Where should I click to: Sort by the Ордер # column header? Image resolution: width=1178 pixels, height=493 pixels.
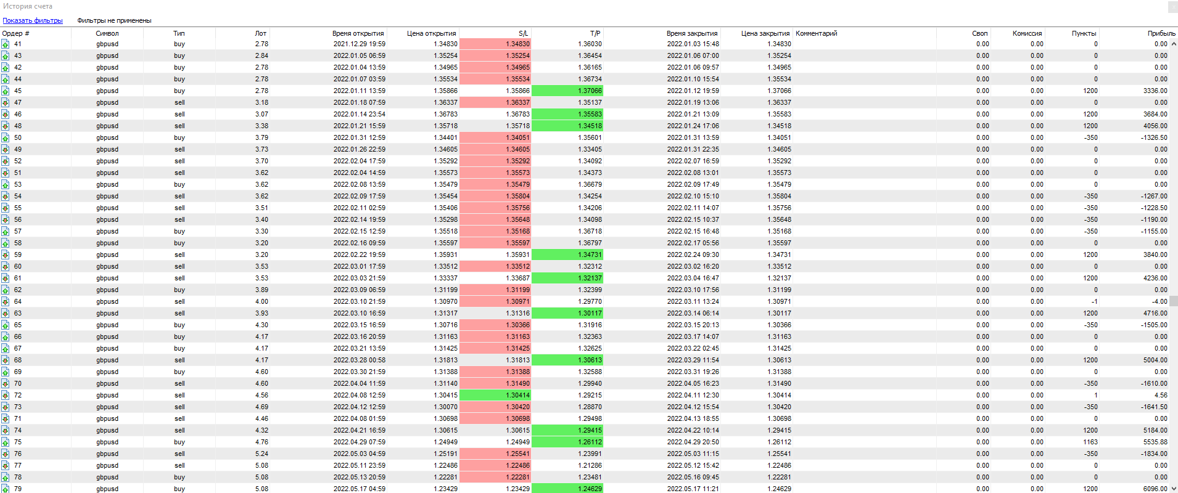16,34
